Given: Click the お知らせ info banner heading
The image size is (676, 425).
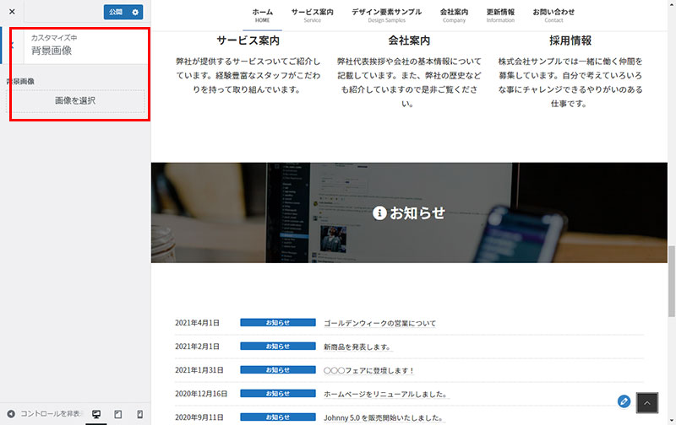Looking at the screenshot, I should tap(409, 213).
